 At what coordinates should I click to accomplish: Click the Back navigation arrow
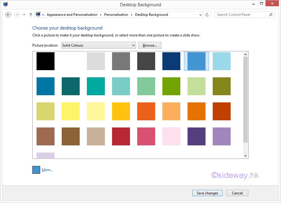coord(8,15)
